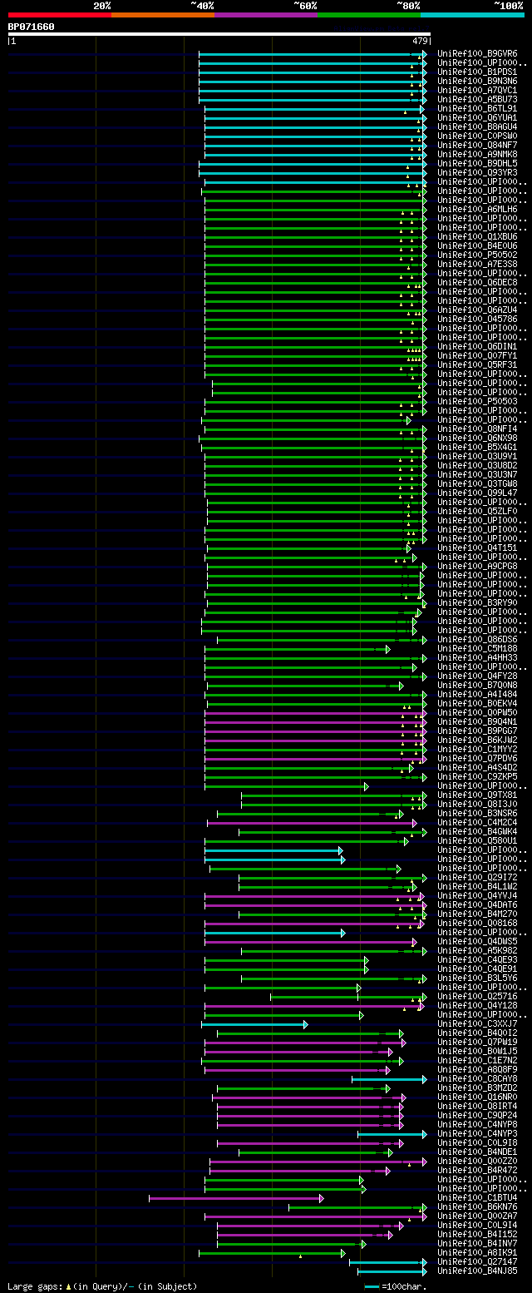The width and height of the screenshot is (532, 1293).
Task: Select hit label UniRef100_Q7PDV6
Action: pos(477,758)
